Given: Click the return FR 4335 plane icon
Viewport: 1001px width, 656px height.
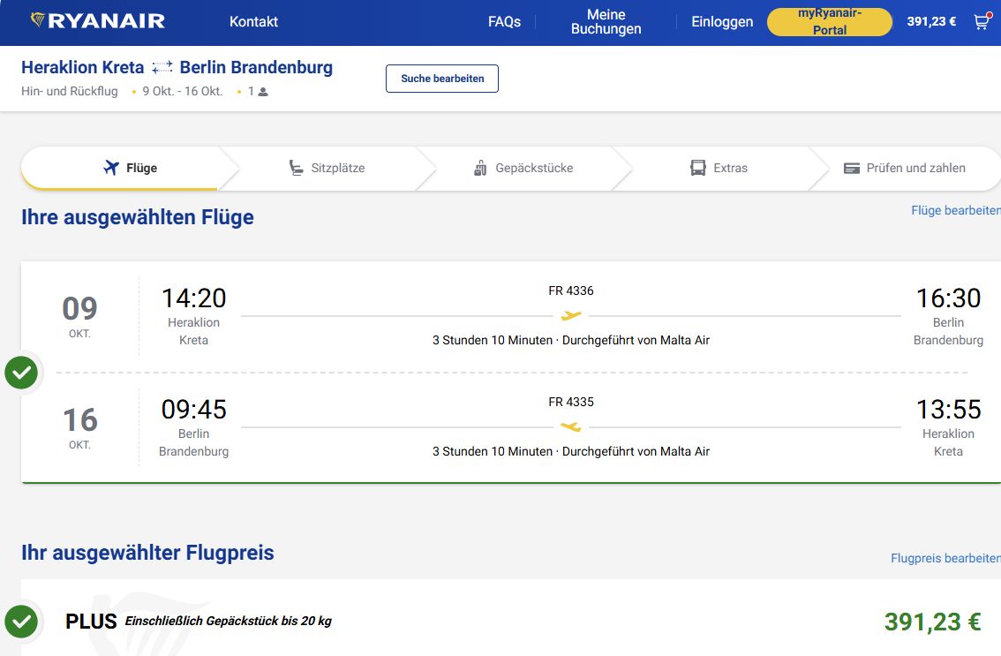Looking at the screenshot, I should (571, 426).
